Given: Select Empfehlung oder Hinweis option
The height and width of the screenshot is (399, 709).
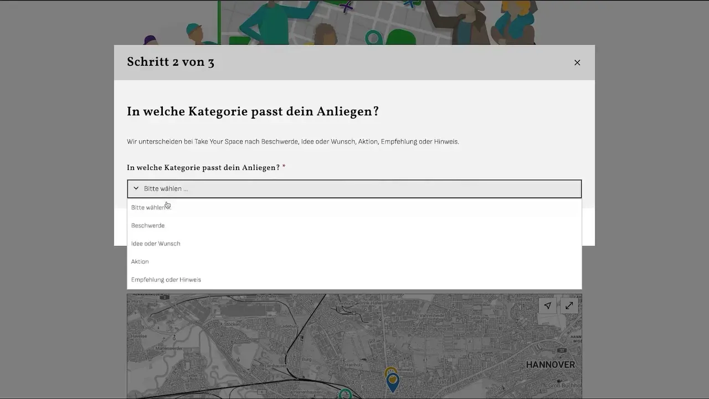Looking at the screenshot, I should click(354, 279).
